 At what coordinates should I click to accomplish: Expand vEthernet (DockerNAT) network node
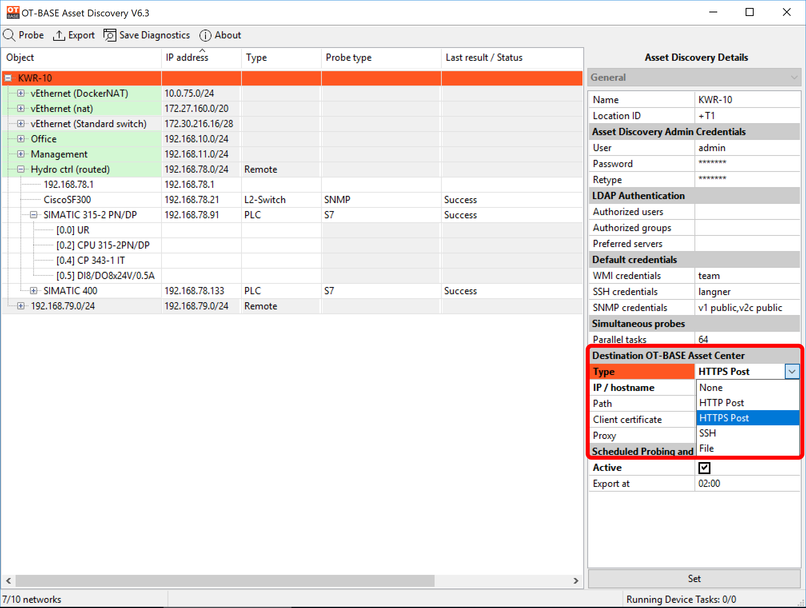(21, 93)
